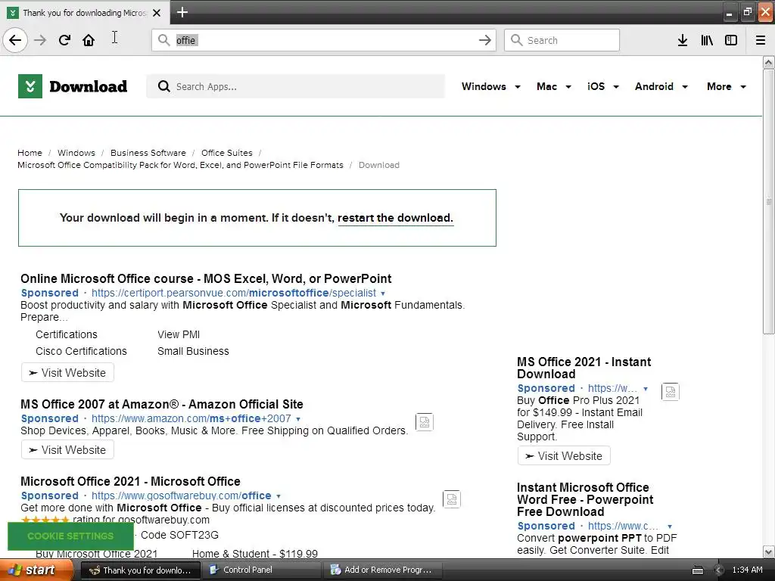Click the Small Business sitelink
This screenshot has width=775, height=581.
pos(193,351)
